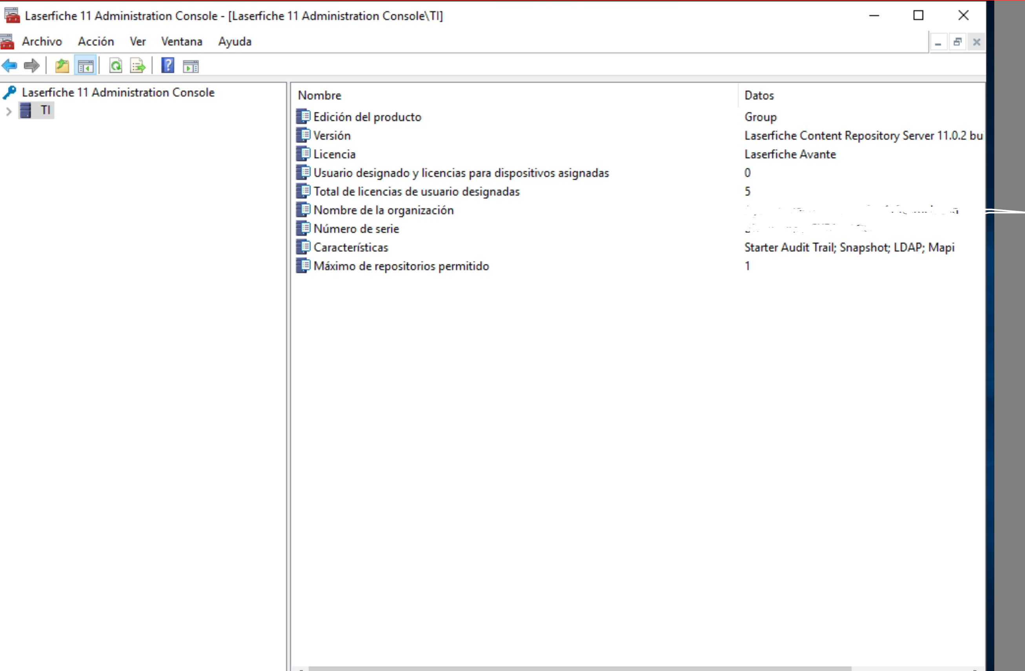
Task: Click icon beside Usuario designado y licencias
Action: click(x=303, y=172)
